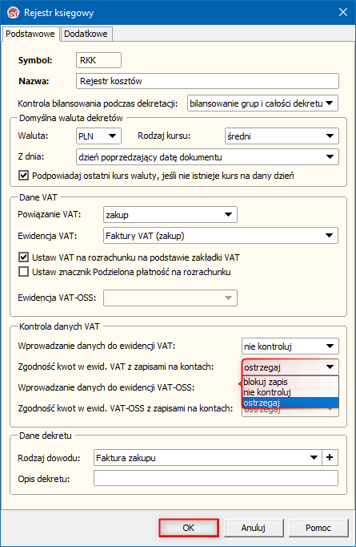
Task: Switch to the Dodatkowe tab
Action: [x=86, y=34]
